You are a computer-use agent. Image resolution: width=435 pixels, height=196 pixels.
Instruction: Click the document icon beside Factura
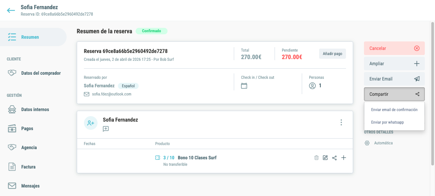pos(12,167)
